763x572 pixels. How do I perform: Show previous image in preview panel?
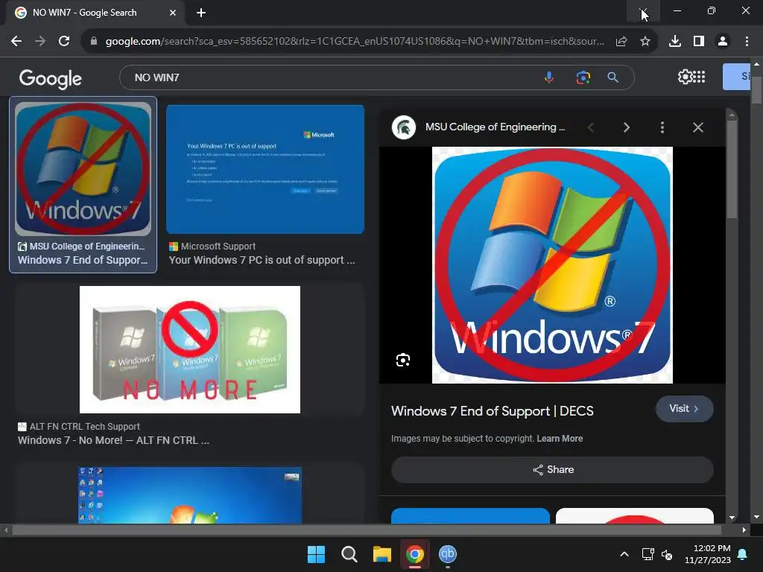click(x=591, y=127)
